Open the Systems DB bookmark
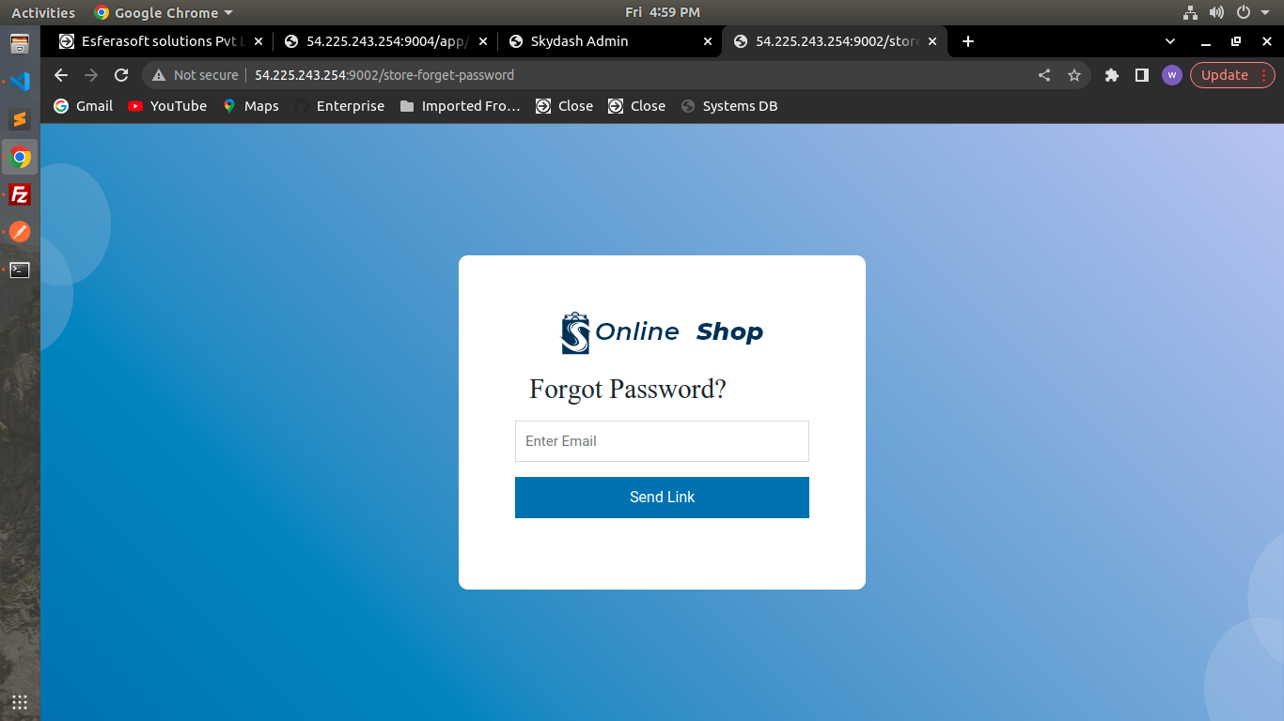1284x721 pixels. click(729, 106)
